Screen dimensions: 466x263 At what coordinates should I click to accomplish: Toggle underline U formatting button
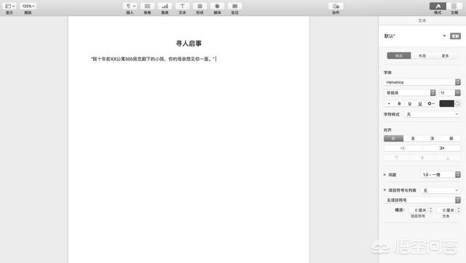click(409, 103)
